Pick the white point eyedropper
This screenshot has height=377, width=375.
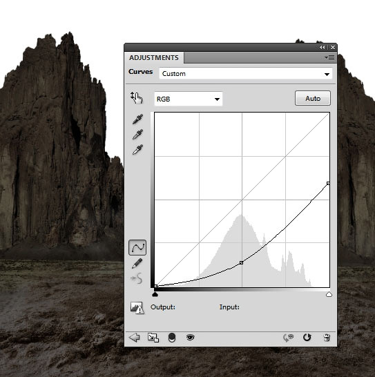[x=137, y=149]
